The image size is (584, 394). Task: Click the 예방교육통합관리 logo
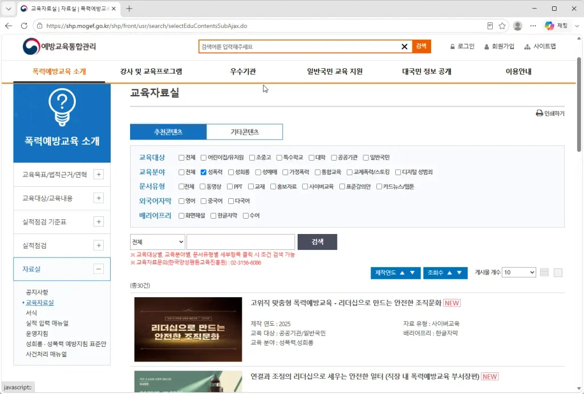tap(59, 47)
